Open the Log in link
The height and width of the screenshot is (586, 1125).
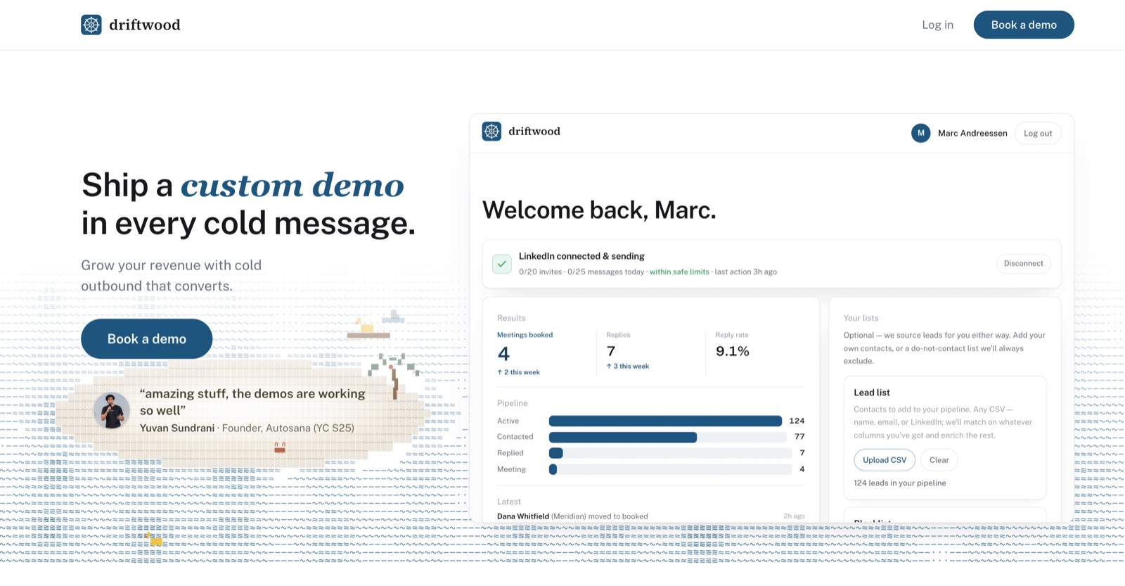coord(937,25)
